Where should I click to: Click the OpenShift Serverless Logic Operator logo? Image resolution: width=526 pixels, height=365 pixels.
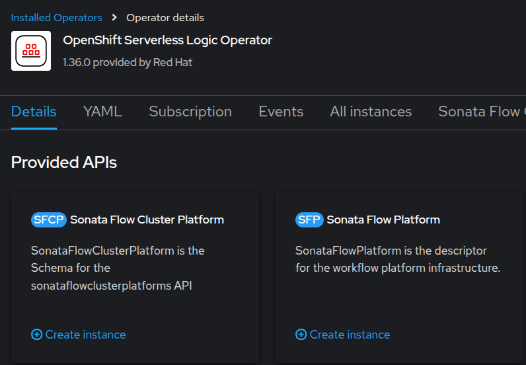pyautogui.click(x=31, y=50)
